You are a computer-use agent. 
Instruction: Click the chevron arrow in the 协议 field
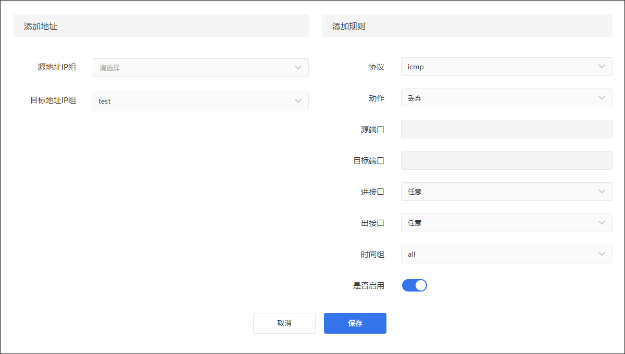(x=602, y=67)
